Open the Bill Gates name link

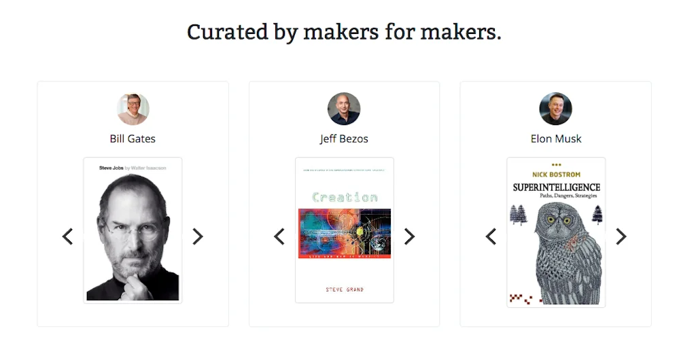[x=133, y=139]
